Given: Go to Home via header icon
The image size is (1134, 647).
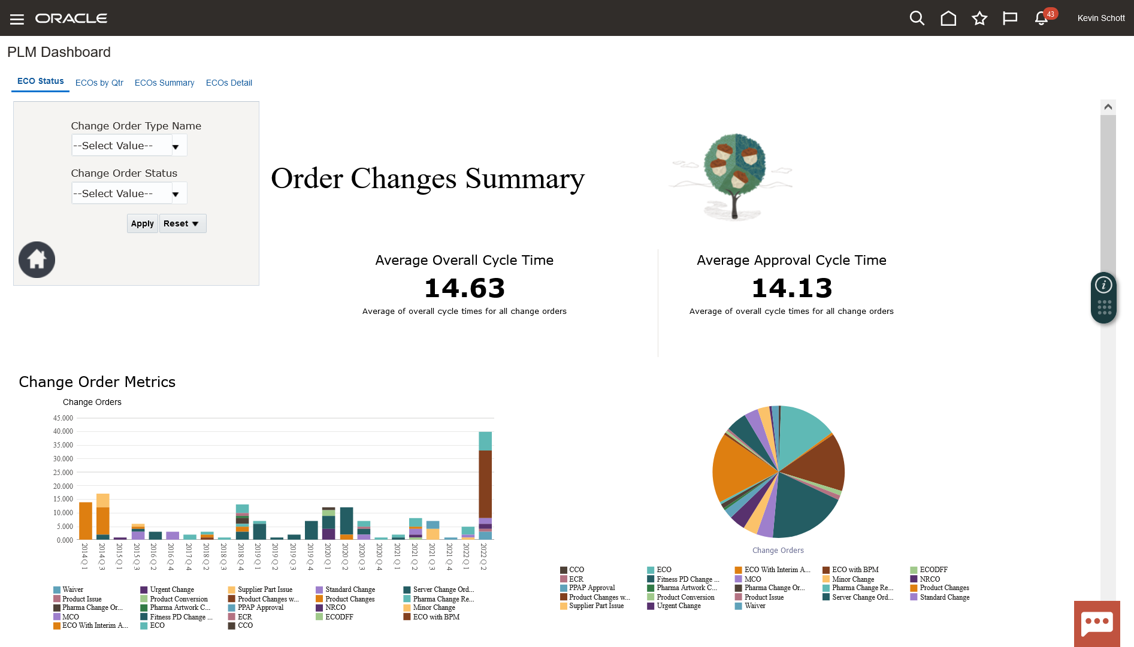Looking at the screenshot, I should click(x=948, y=19).
